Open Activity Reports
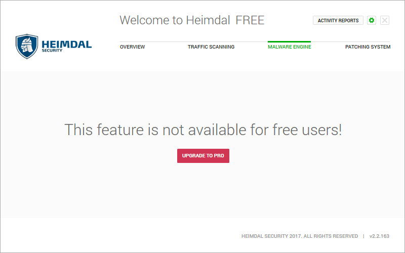This screenshot has width=405, height=253. point(338,20)
